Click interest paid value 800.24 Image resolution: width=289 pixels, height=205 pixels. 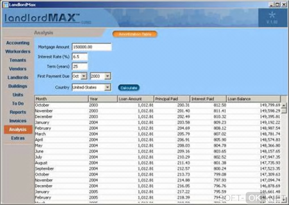(x=220, y=169)
